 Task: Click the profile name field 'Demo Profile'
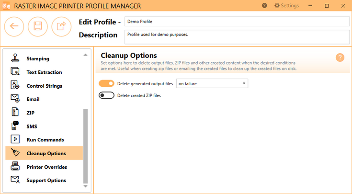point(237,22)
